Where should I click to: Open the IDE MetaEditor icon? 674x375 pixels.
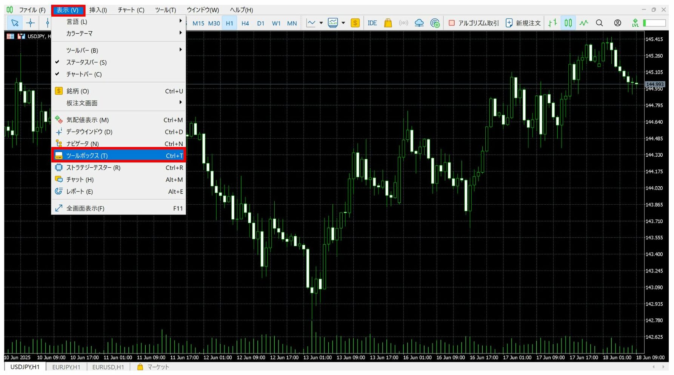pyautogui.click(x=372, y=23)
